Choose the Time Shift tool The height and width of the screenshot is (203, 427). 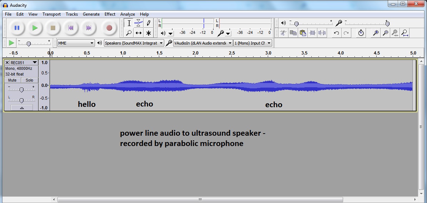(x=139, y=33)
